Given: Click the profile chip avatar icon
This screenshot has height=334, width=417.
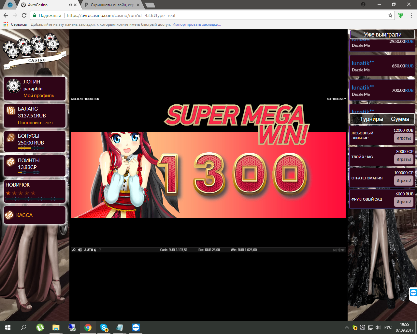Looking at the screenshot, I should tap(14, 86).
